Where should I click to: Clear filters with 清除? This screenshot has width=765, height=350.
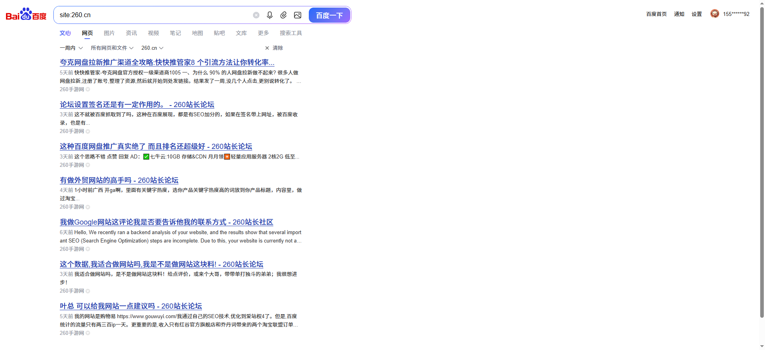(x=278, y=48)
